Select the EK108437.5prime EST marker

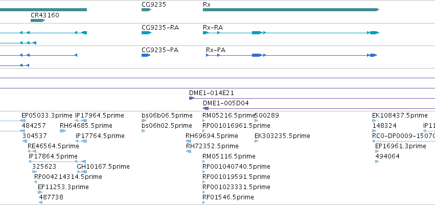(374, 121)
